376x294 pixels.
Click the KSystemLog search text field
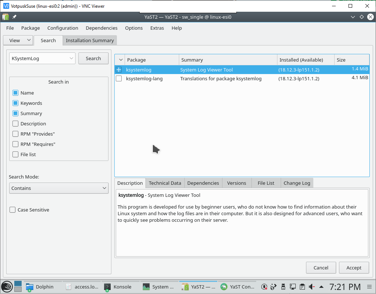coord(40,59)
